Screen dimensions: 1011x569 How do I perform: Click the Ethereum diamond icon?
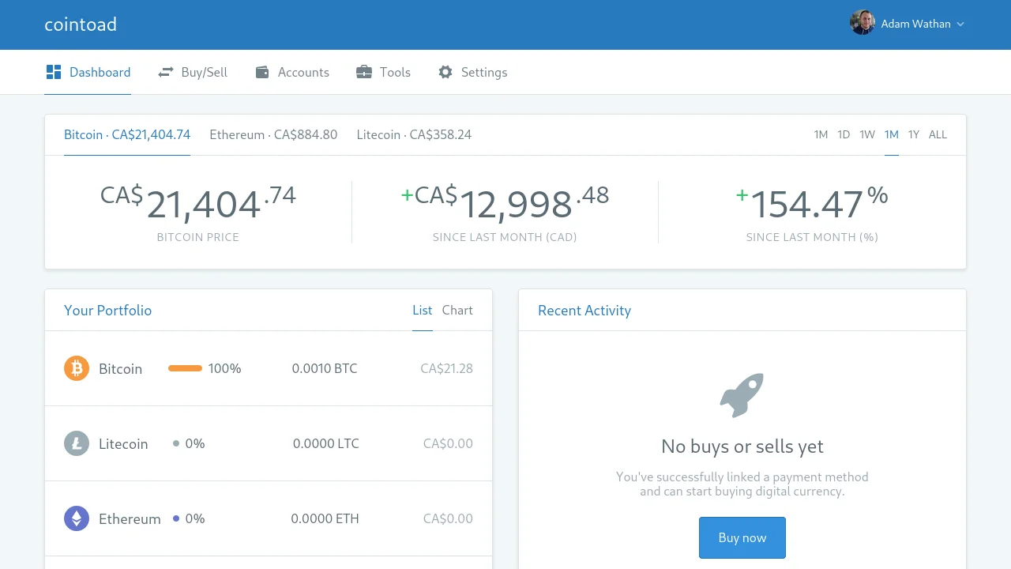click(x=77, y=518)
